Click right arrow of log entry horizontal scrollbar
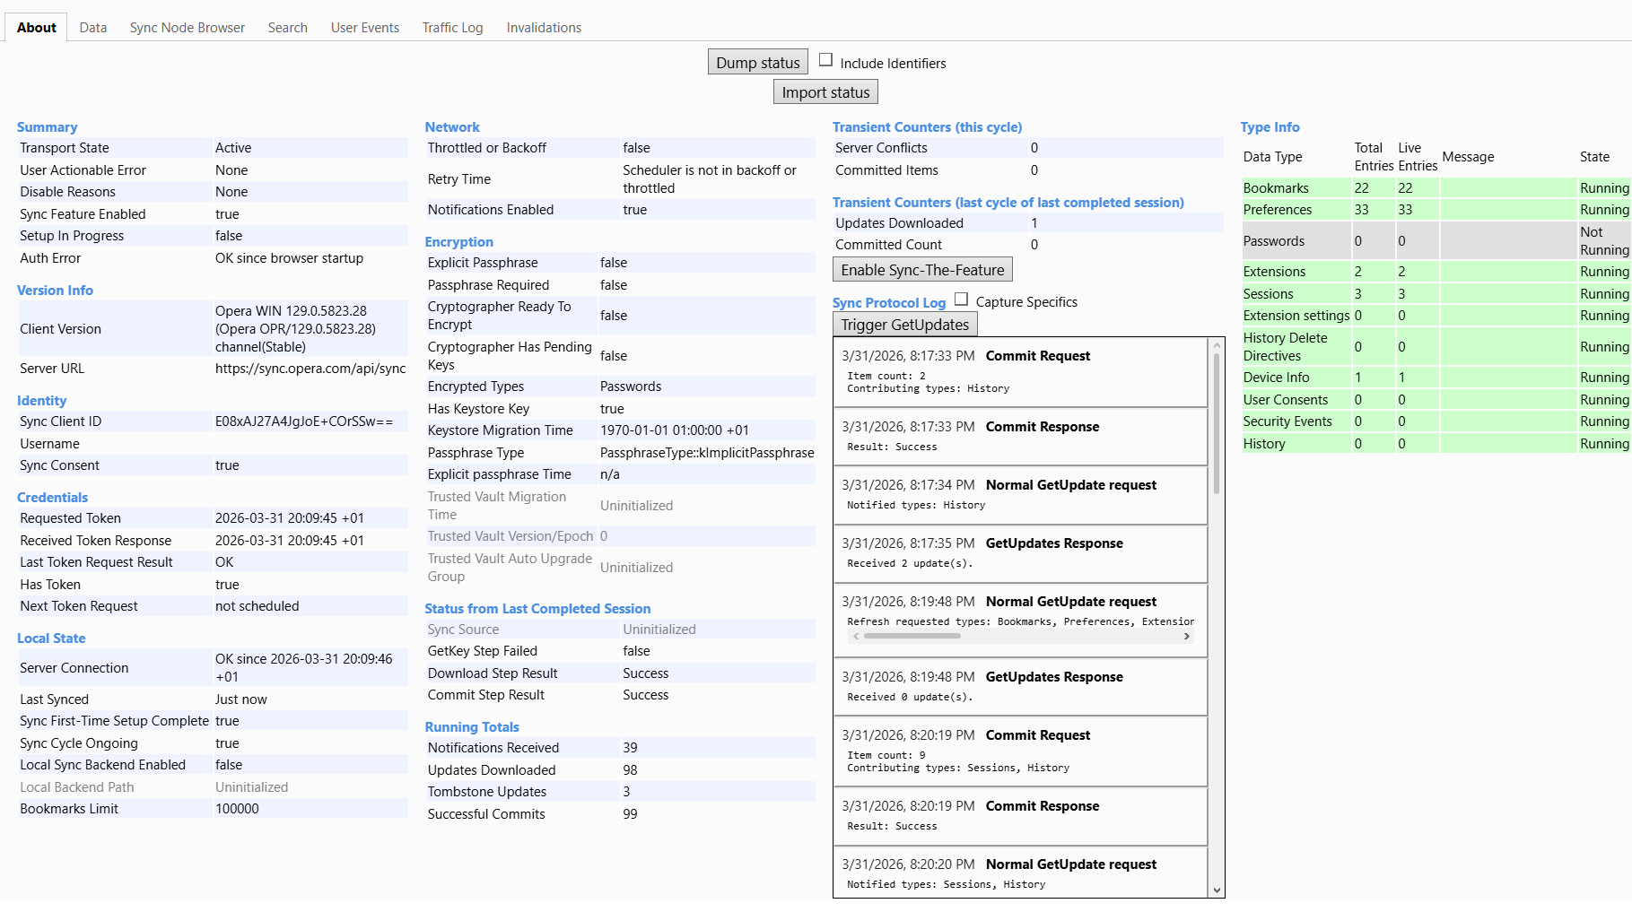This screenshot has width=1632, height=912. pyautogui.click(x=1186, y=636)
